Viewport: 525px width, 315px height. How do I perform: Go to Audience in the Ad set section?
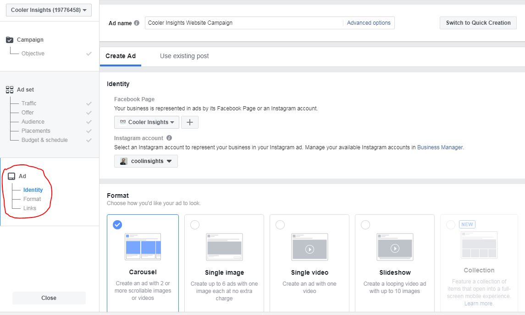click(x=33, y=122)
